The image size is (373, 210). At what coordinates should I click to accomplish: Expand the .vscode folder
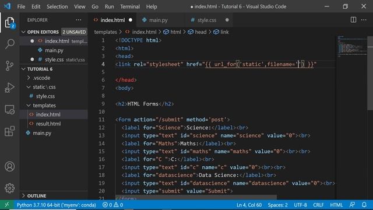(x=41, y=78)
